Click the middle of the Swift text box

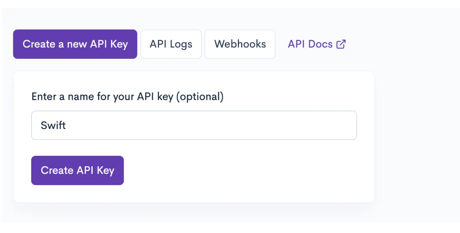pos(194,125)
